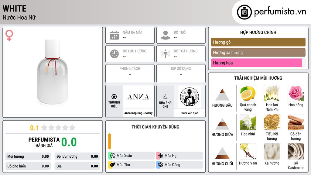311x175 pixels.
Task: Click the star rating row next to 0.1
Action: [59, 128]
